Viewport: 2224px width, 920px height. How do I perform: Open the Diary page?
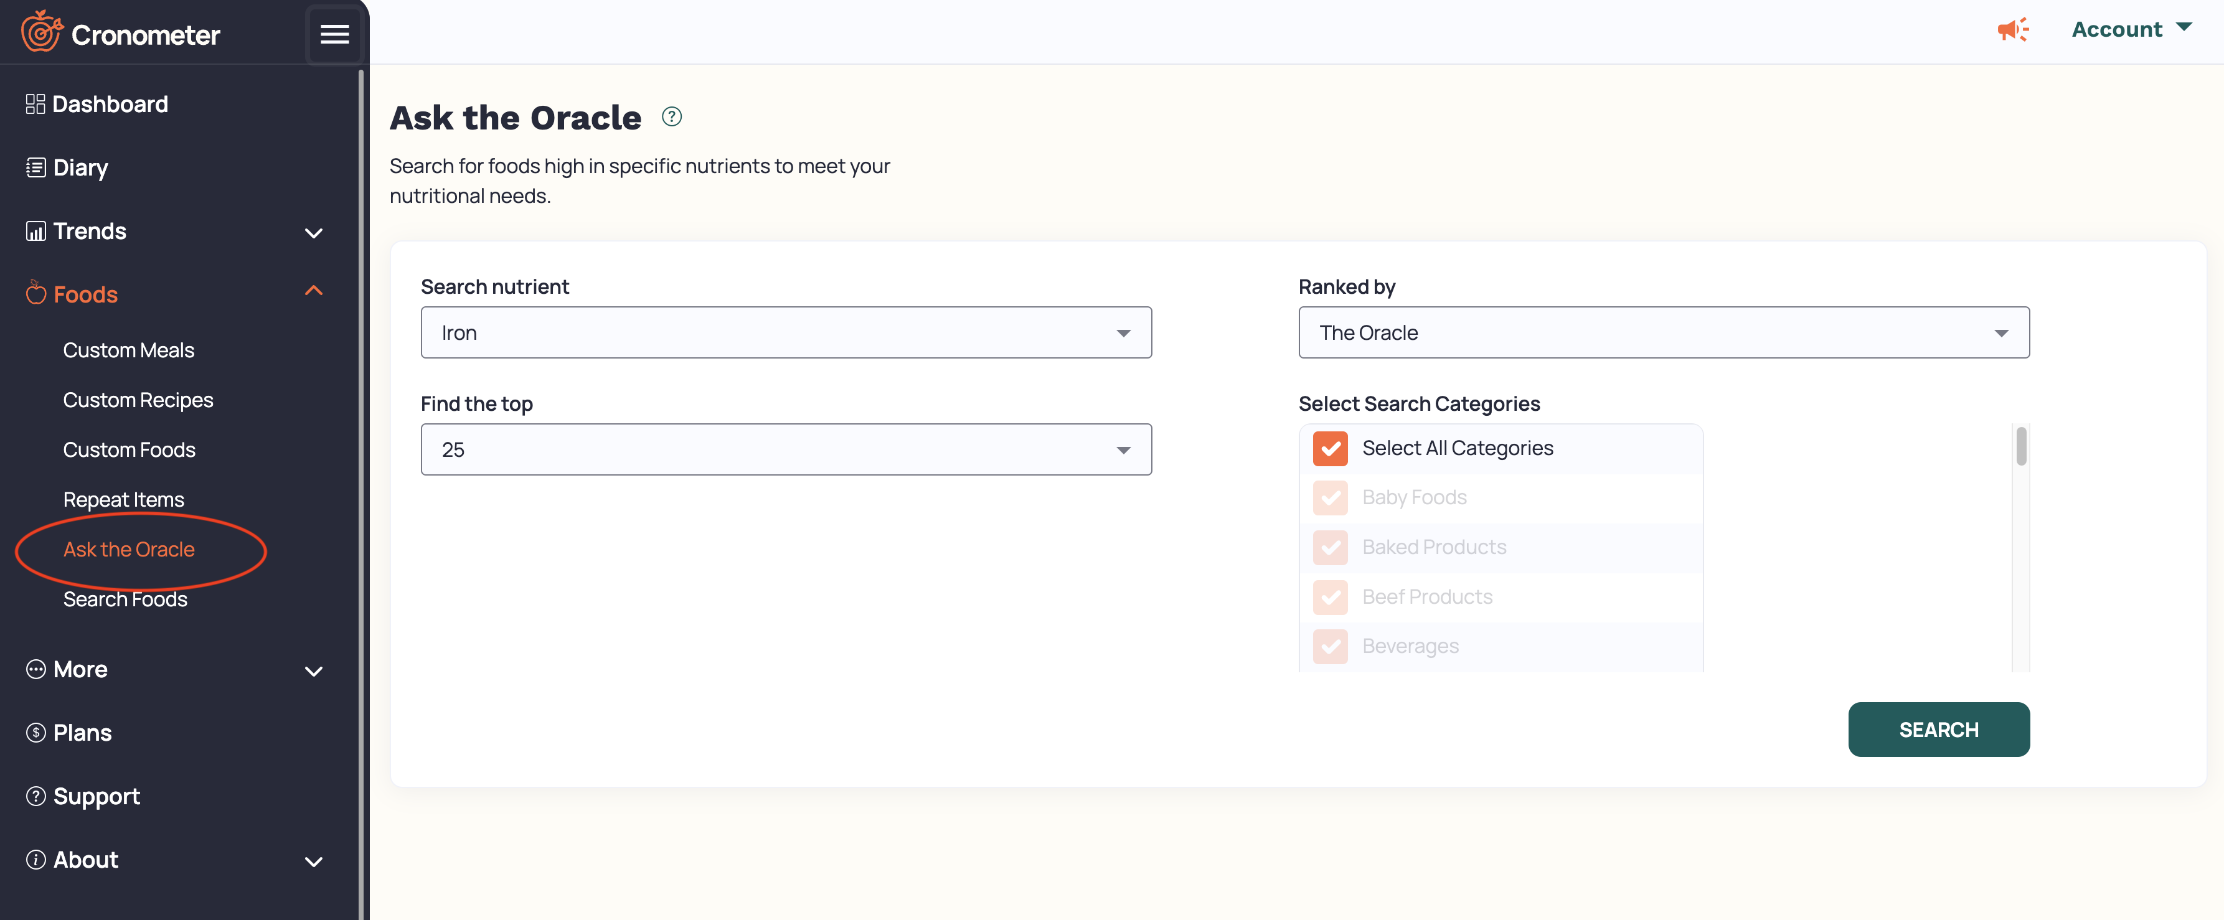click(x=80, y=168)
